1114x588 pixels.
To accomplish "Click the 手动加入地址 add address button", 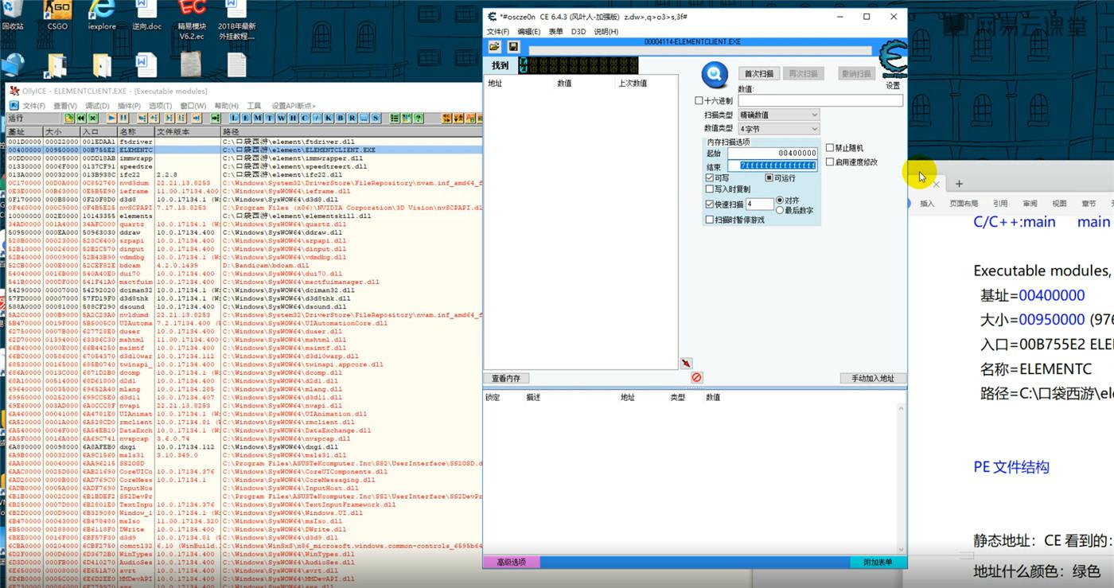I will 872,378.
